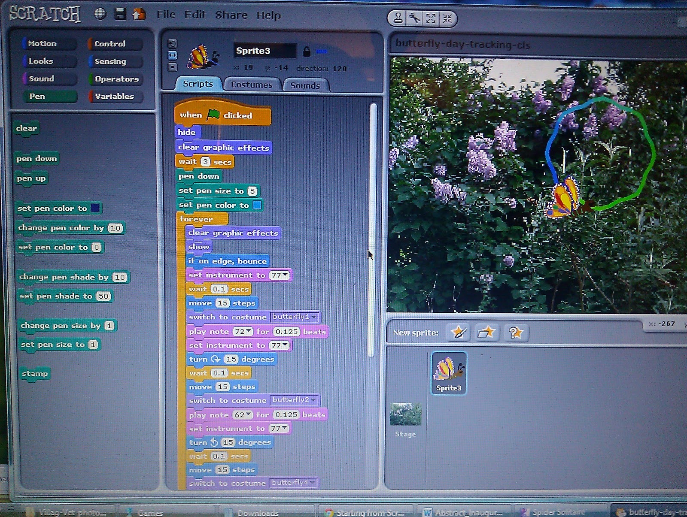Click palette set pen color swatch
687x517 pixels.
tap(95, 208)
